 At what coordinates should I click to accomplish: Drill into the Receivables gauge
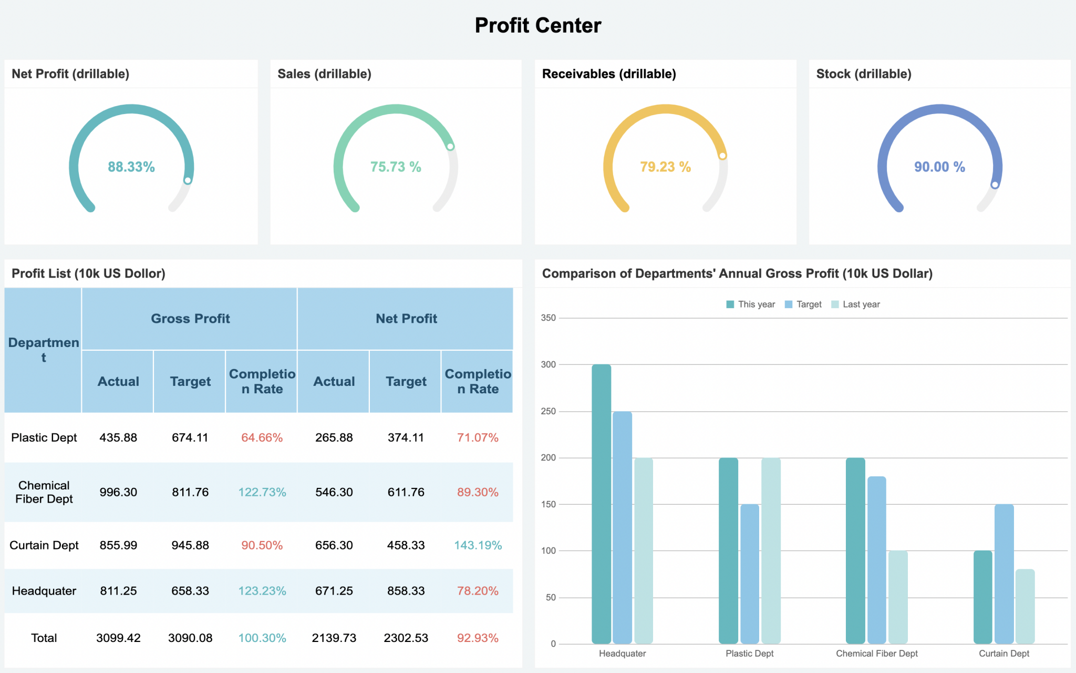tap(666, 167)
